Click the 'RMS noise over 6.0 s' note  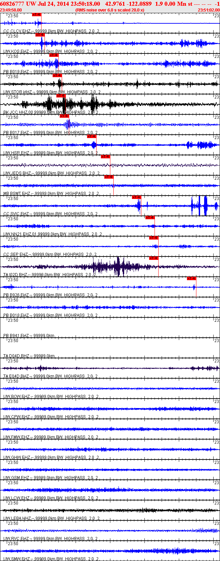(x=110, y=10)
